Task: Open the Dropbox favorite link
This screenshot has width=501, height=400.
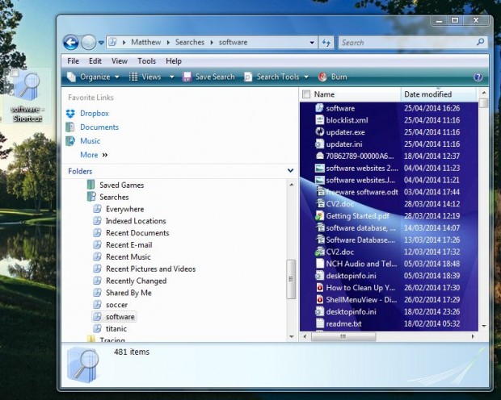Action: point(95,113)
